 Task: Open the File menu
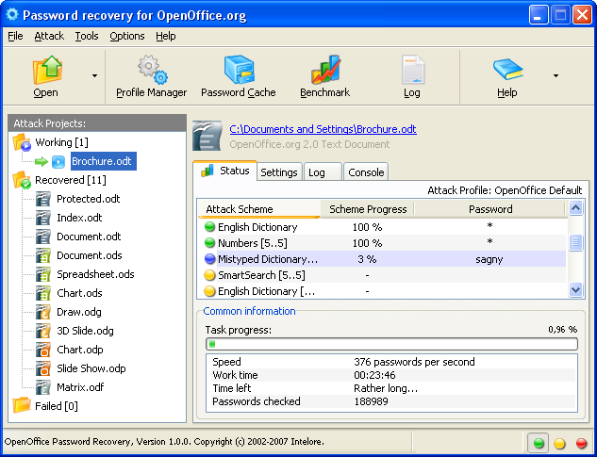click(15, 36)
